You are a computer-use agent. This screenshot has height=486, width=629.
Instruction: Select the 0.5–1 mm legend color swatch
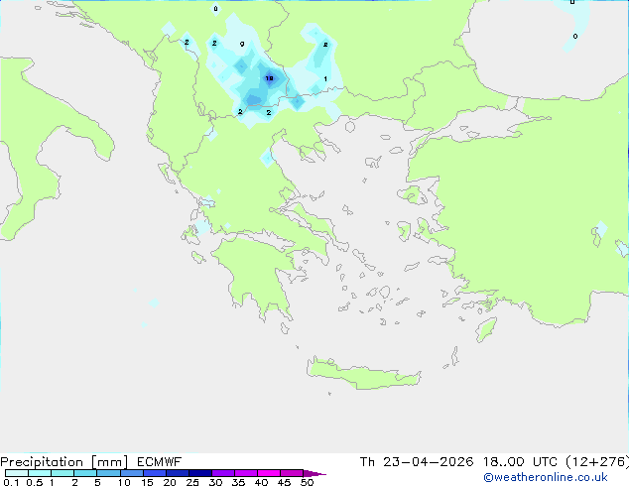[x=40, y=473]
